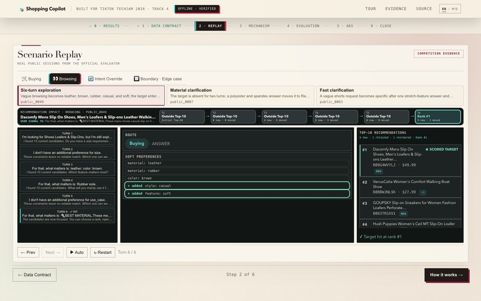
Task: Open the TOUR link
Action: (x=370, y=8)
